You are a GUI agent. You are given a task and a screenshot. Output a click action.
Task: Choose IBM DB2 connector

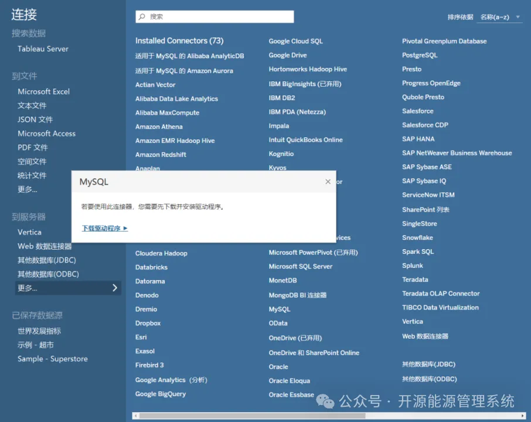pos(282,98)
